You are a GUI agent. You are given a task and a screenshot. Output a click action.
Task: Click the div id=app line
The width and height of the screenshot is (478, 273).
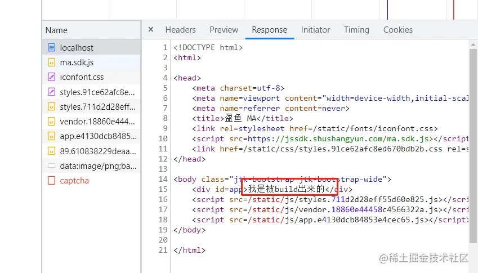tap(272, 189)
